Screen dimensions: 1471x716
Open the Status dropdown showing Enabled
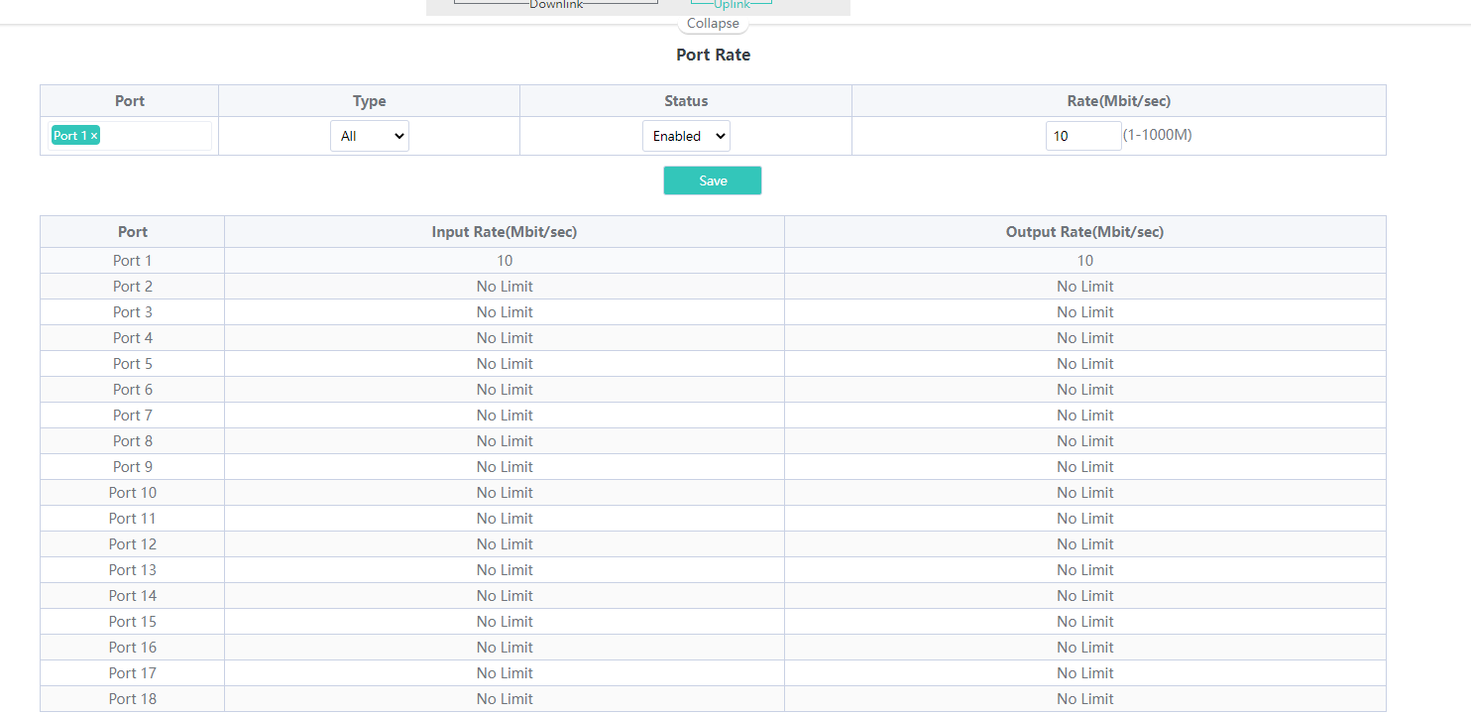pyautogui.click(x=686, y=136)
